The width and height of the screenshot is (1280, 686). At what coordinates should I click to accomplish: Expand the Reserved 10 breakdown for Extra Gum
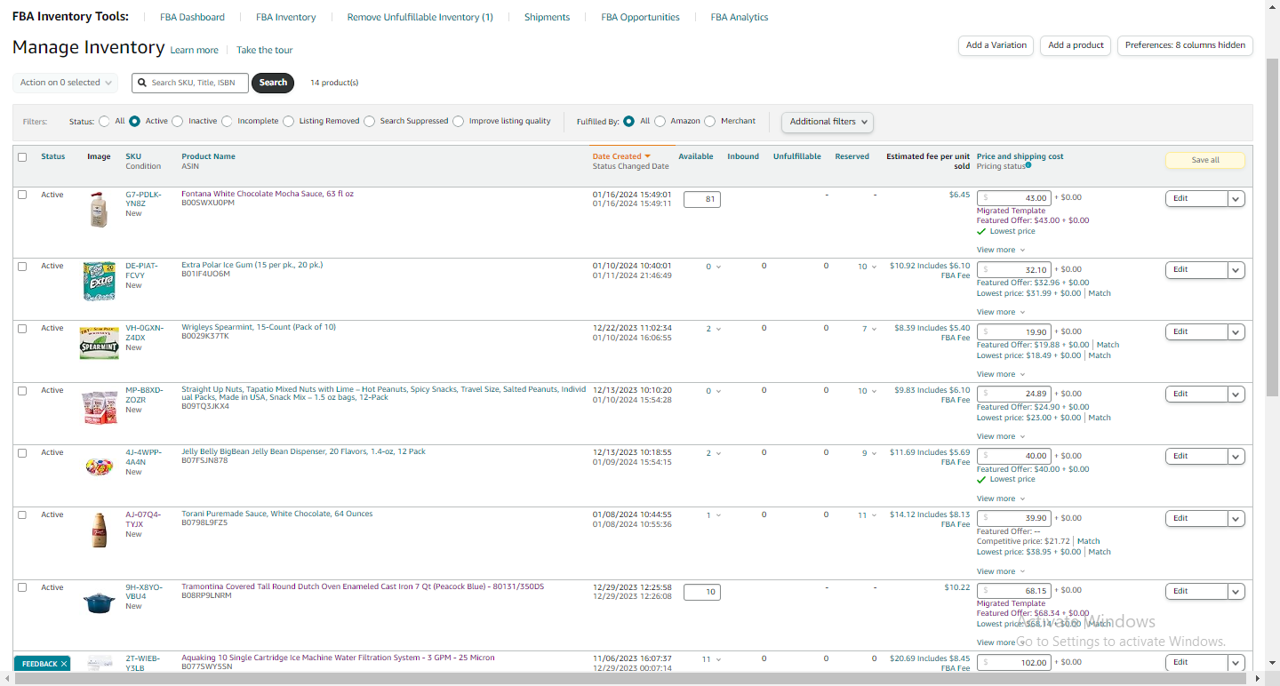(867, 267)
